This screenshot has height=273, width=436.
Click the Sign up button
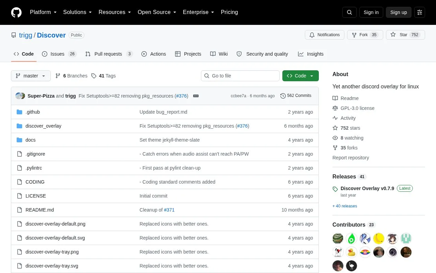[x=399, y=12]
